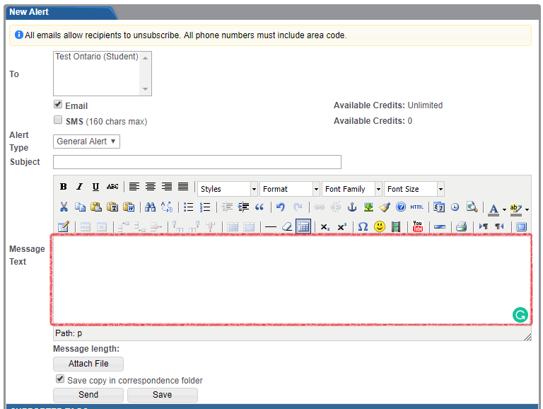Open editor help icon

tap(401, 207)
